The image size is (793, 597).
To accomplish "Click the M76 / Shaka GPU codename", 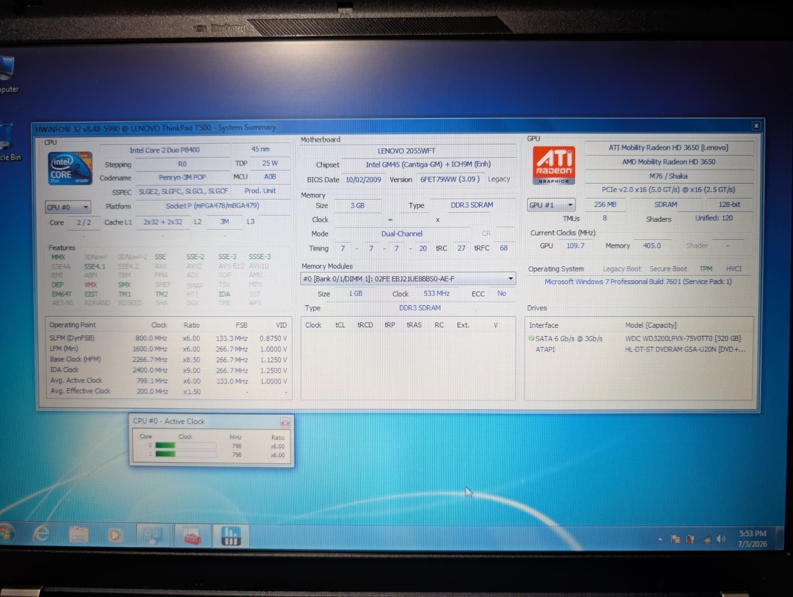I will point(669,176).
